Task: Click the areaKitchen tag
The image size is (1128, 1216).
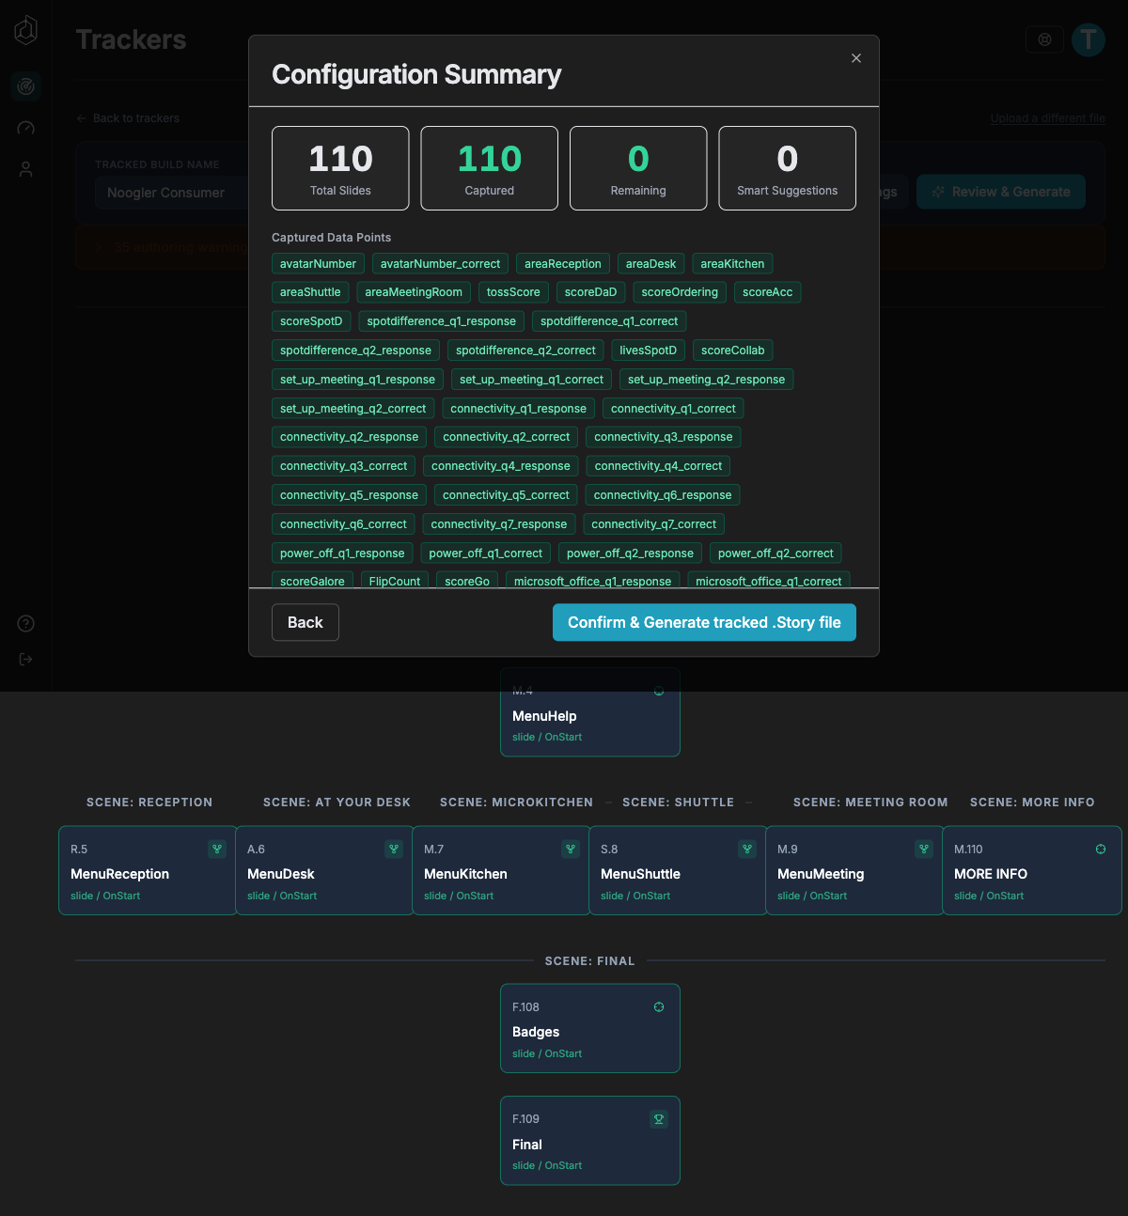Action: tap(732, 264)
